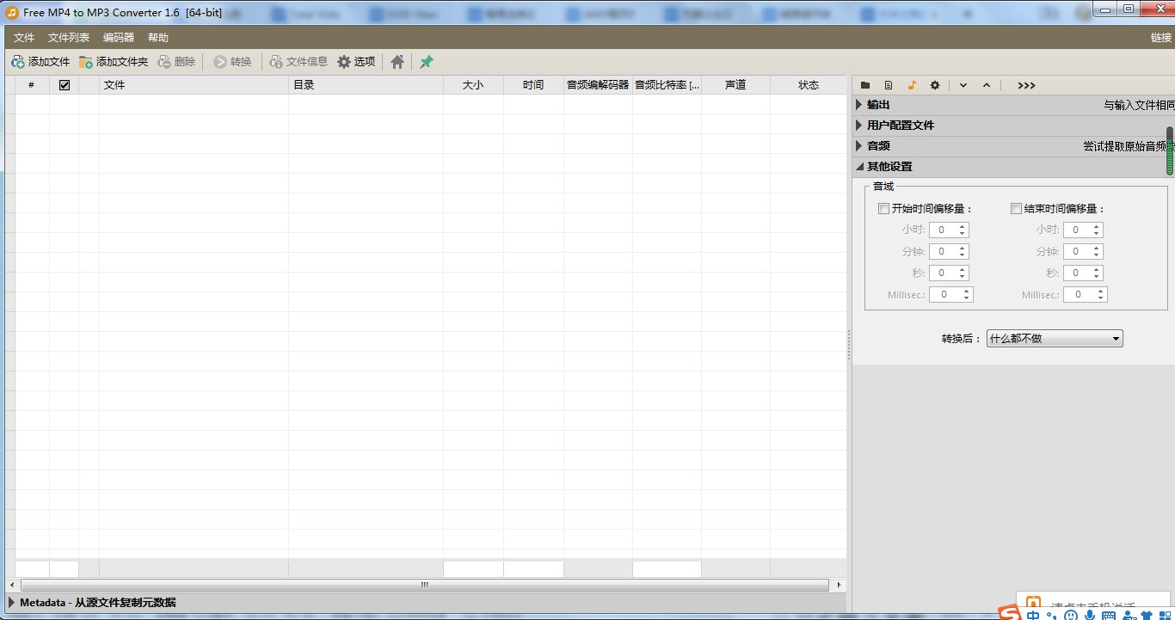
Task: Enable the 开始时间偏移量 checkbox
Action: pyautogui.click(x=883, y=208)
